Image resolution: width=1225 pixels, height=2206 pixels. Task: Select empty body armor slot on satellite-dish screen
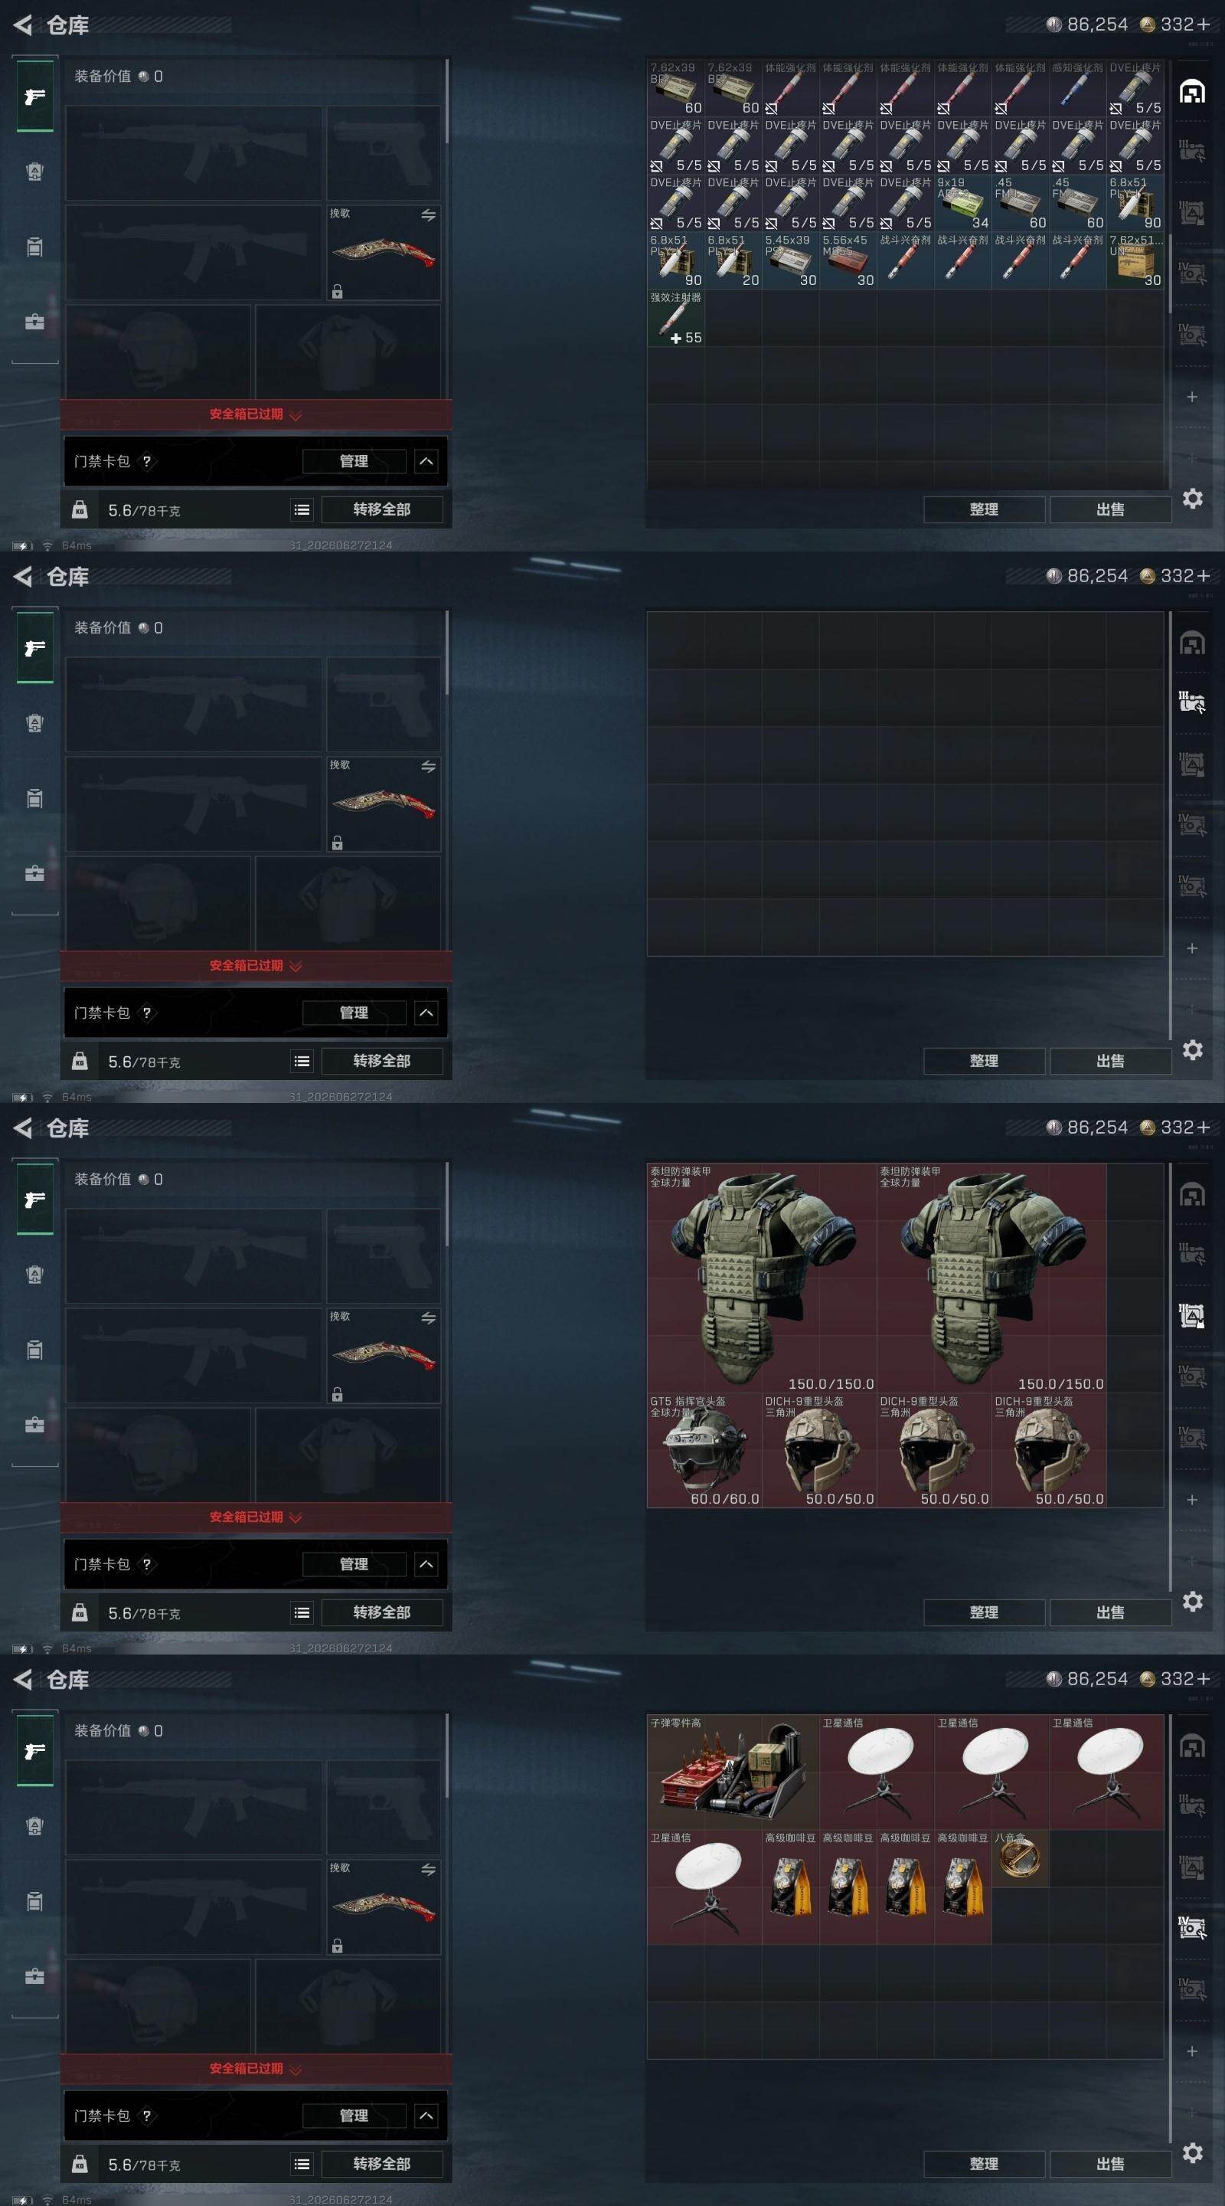[348, 2007]
